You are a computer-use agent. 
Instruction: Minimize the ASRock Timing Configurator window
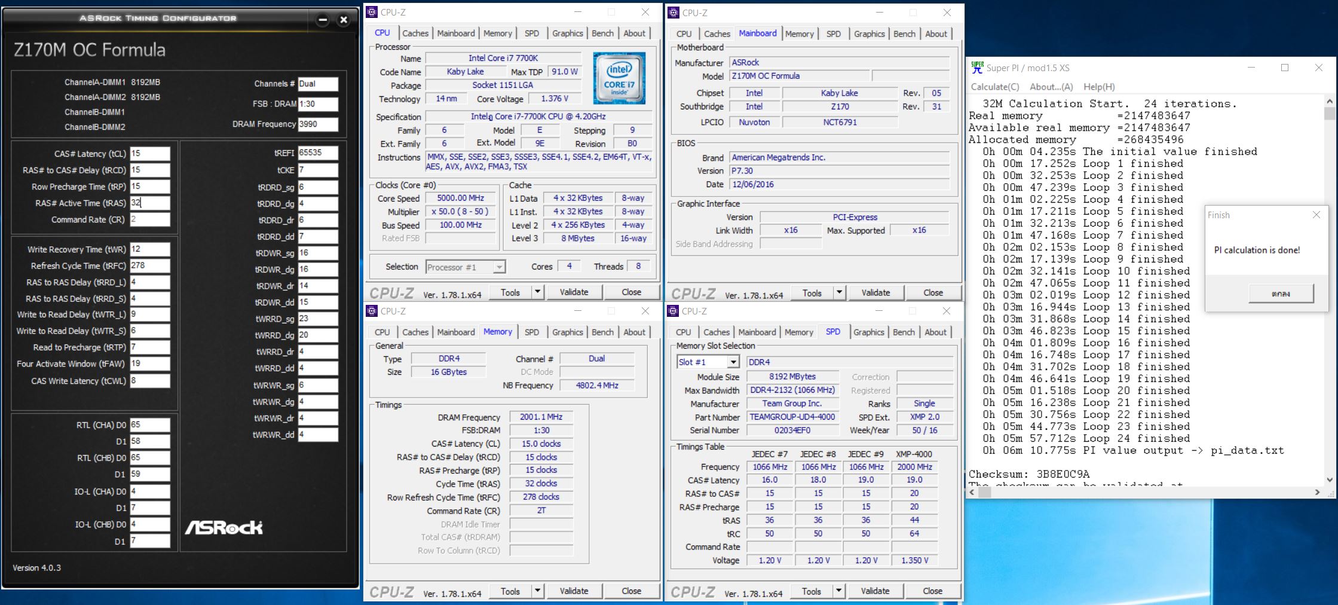[323, 20]
